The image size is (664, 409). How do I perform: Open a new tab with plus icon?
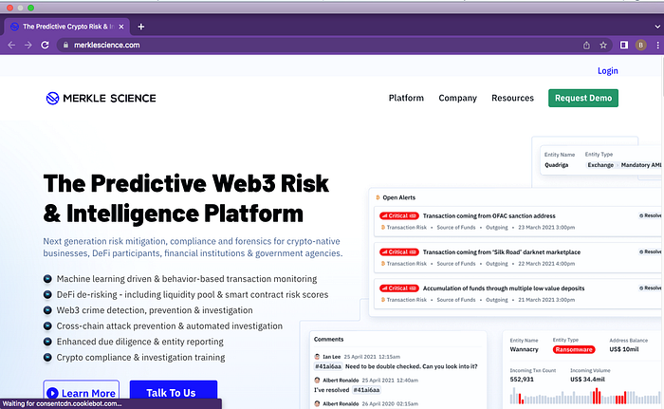pyautogui.click(x=141, y=27)
